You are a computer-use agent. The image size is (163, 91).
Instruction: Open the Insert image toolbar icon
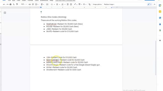[x=36, y=4]
